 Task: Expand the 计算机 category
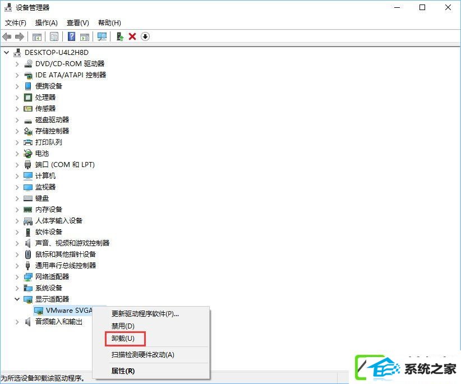[x=17, y=176]
